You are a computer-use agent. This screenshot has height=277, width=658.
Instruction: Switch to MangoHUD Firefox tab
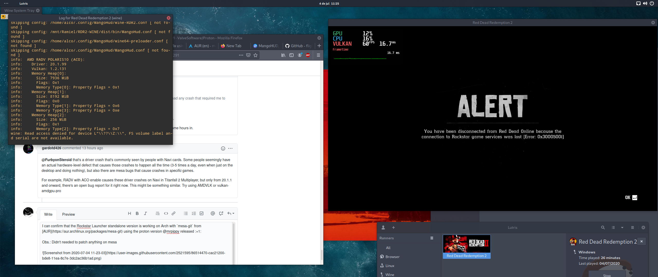click(266, 46)
